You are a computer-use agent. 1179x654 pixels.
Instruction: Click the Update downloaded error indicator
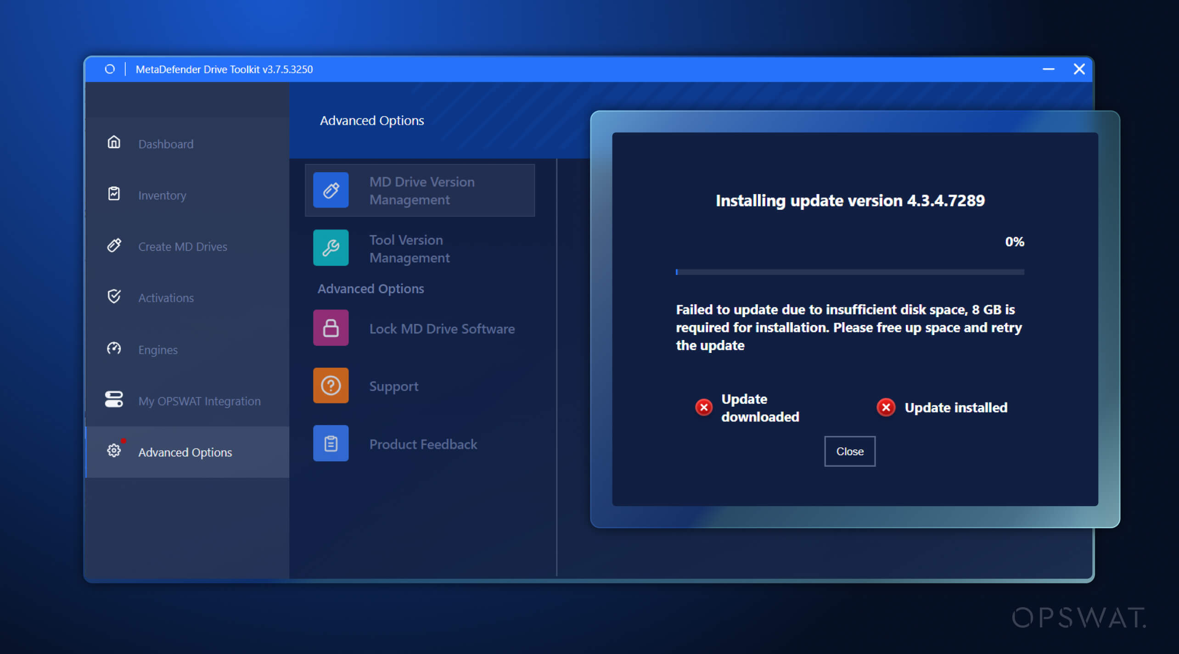(703, 407)
